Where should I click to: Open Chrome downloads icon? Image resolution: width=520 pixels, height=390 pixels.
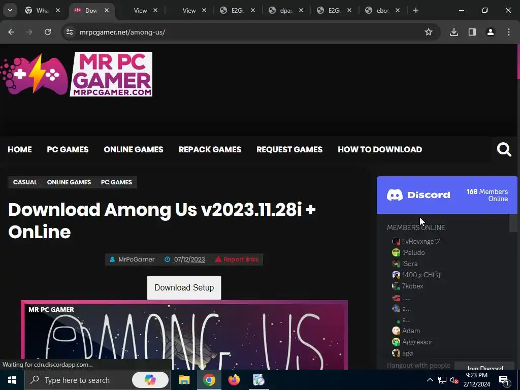pos(453,32)
